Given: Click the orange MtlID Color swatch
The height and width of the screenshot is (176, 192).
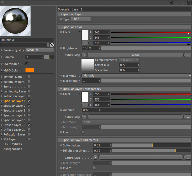Looking at the screenshot, I should coord(30,70).
